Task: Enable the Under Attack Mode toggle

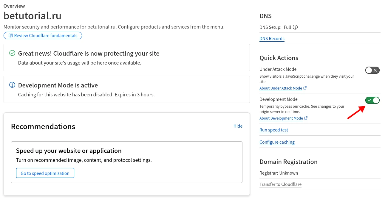Action: [x=372, y=70]
